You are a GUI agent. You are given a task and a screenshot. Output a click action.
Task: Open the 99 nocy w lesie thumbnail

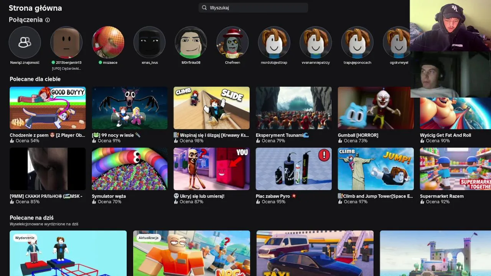(x=130, y=108)
